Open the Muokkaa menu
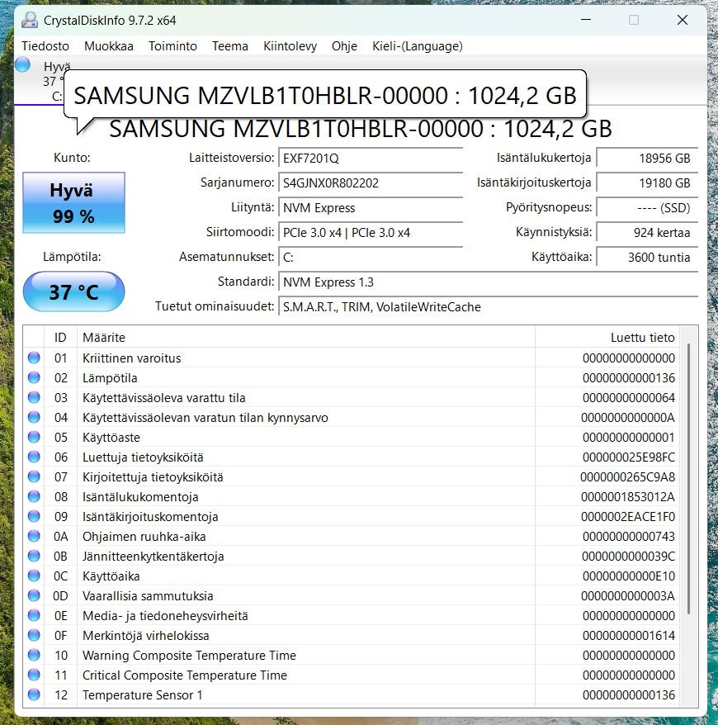This screenshot has width=718, height=725. 109,46
